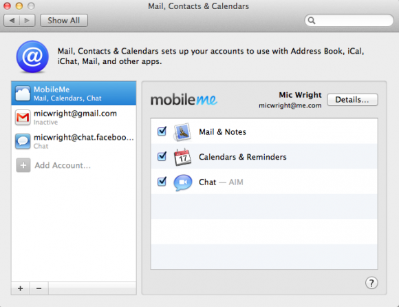
Task: Toggle the Calendars & Reminders checkbox
Action: click(162, 156)
